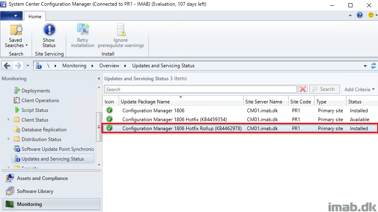
Task: Click green check icon for KB4459354 row
Action: 110,119
